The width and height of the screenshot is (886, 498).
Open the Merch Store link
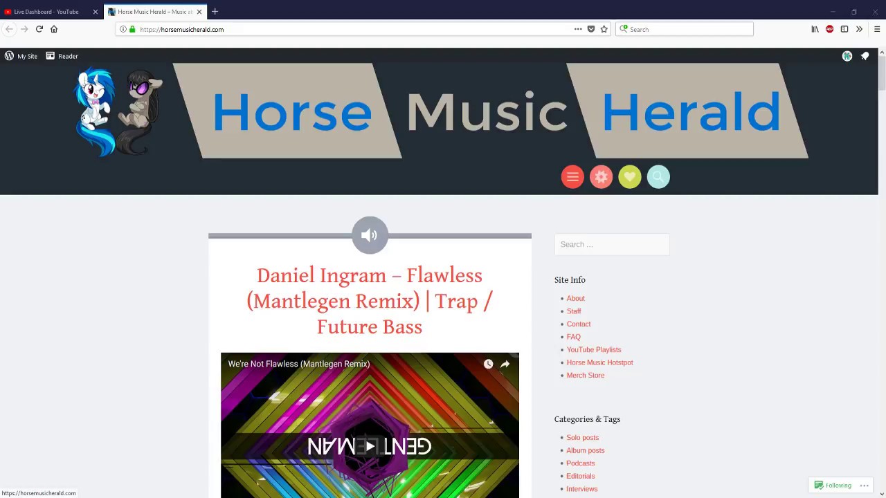click(586, 376)
